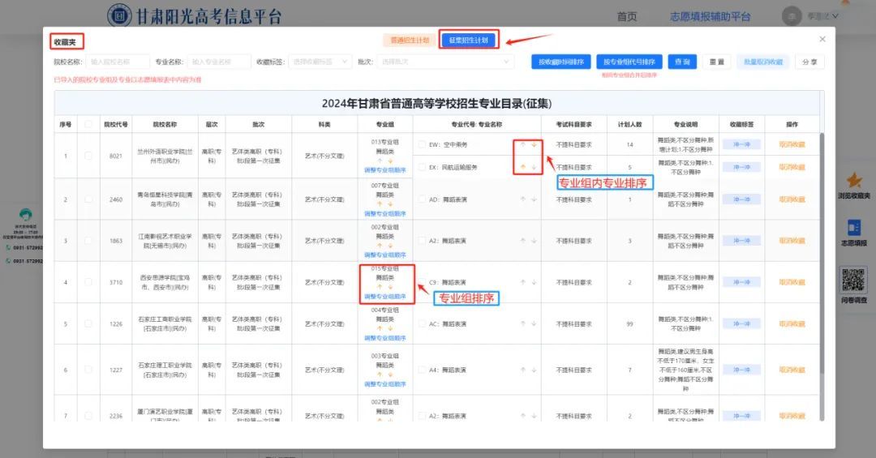The width and height of the screenshot is (876, 458).
Task: Move the 004专业组 group up
Action: [380, 329]
